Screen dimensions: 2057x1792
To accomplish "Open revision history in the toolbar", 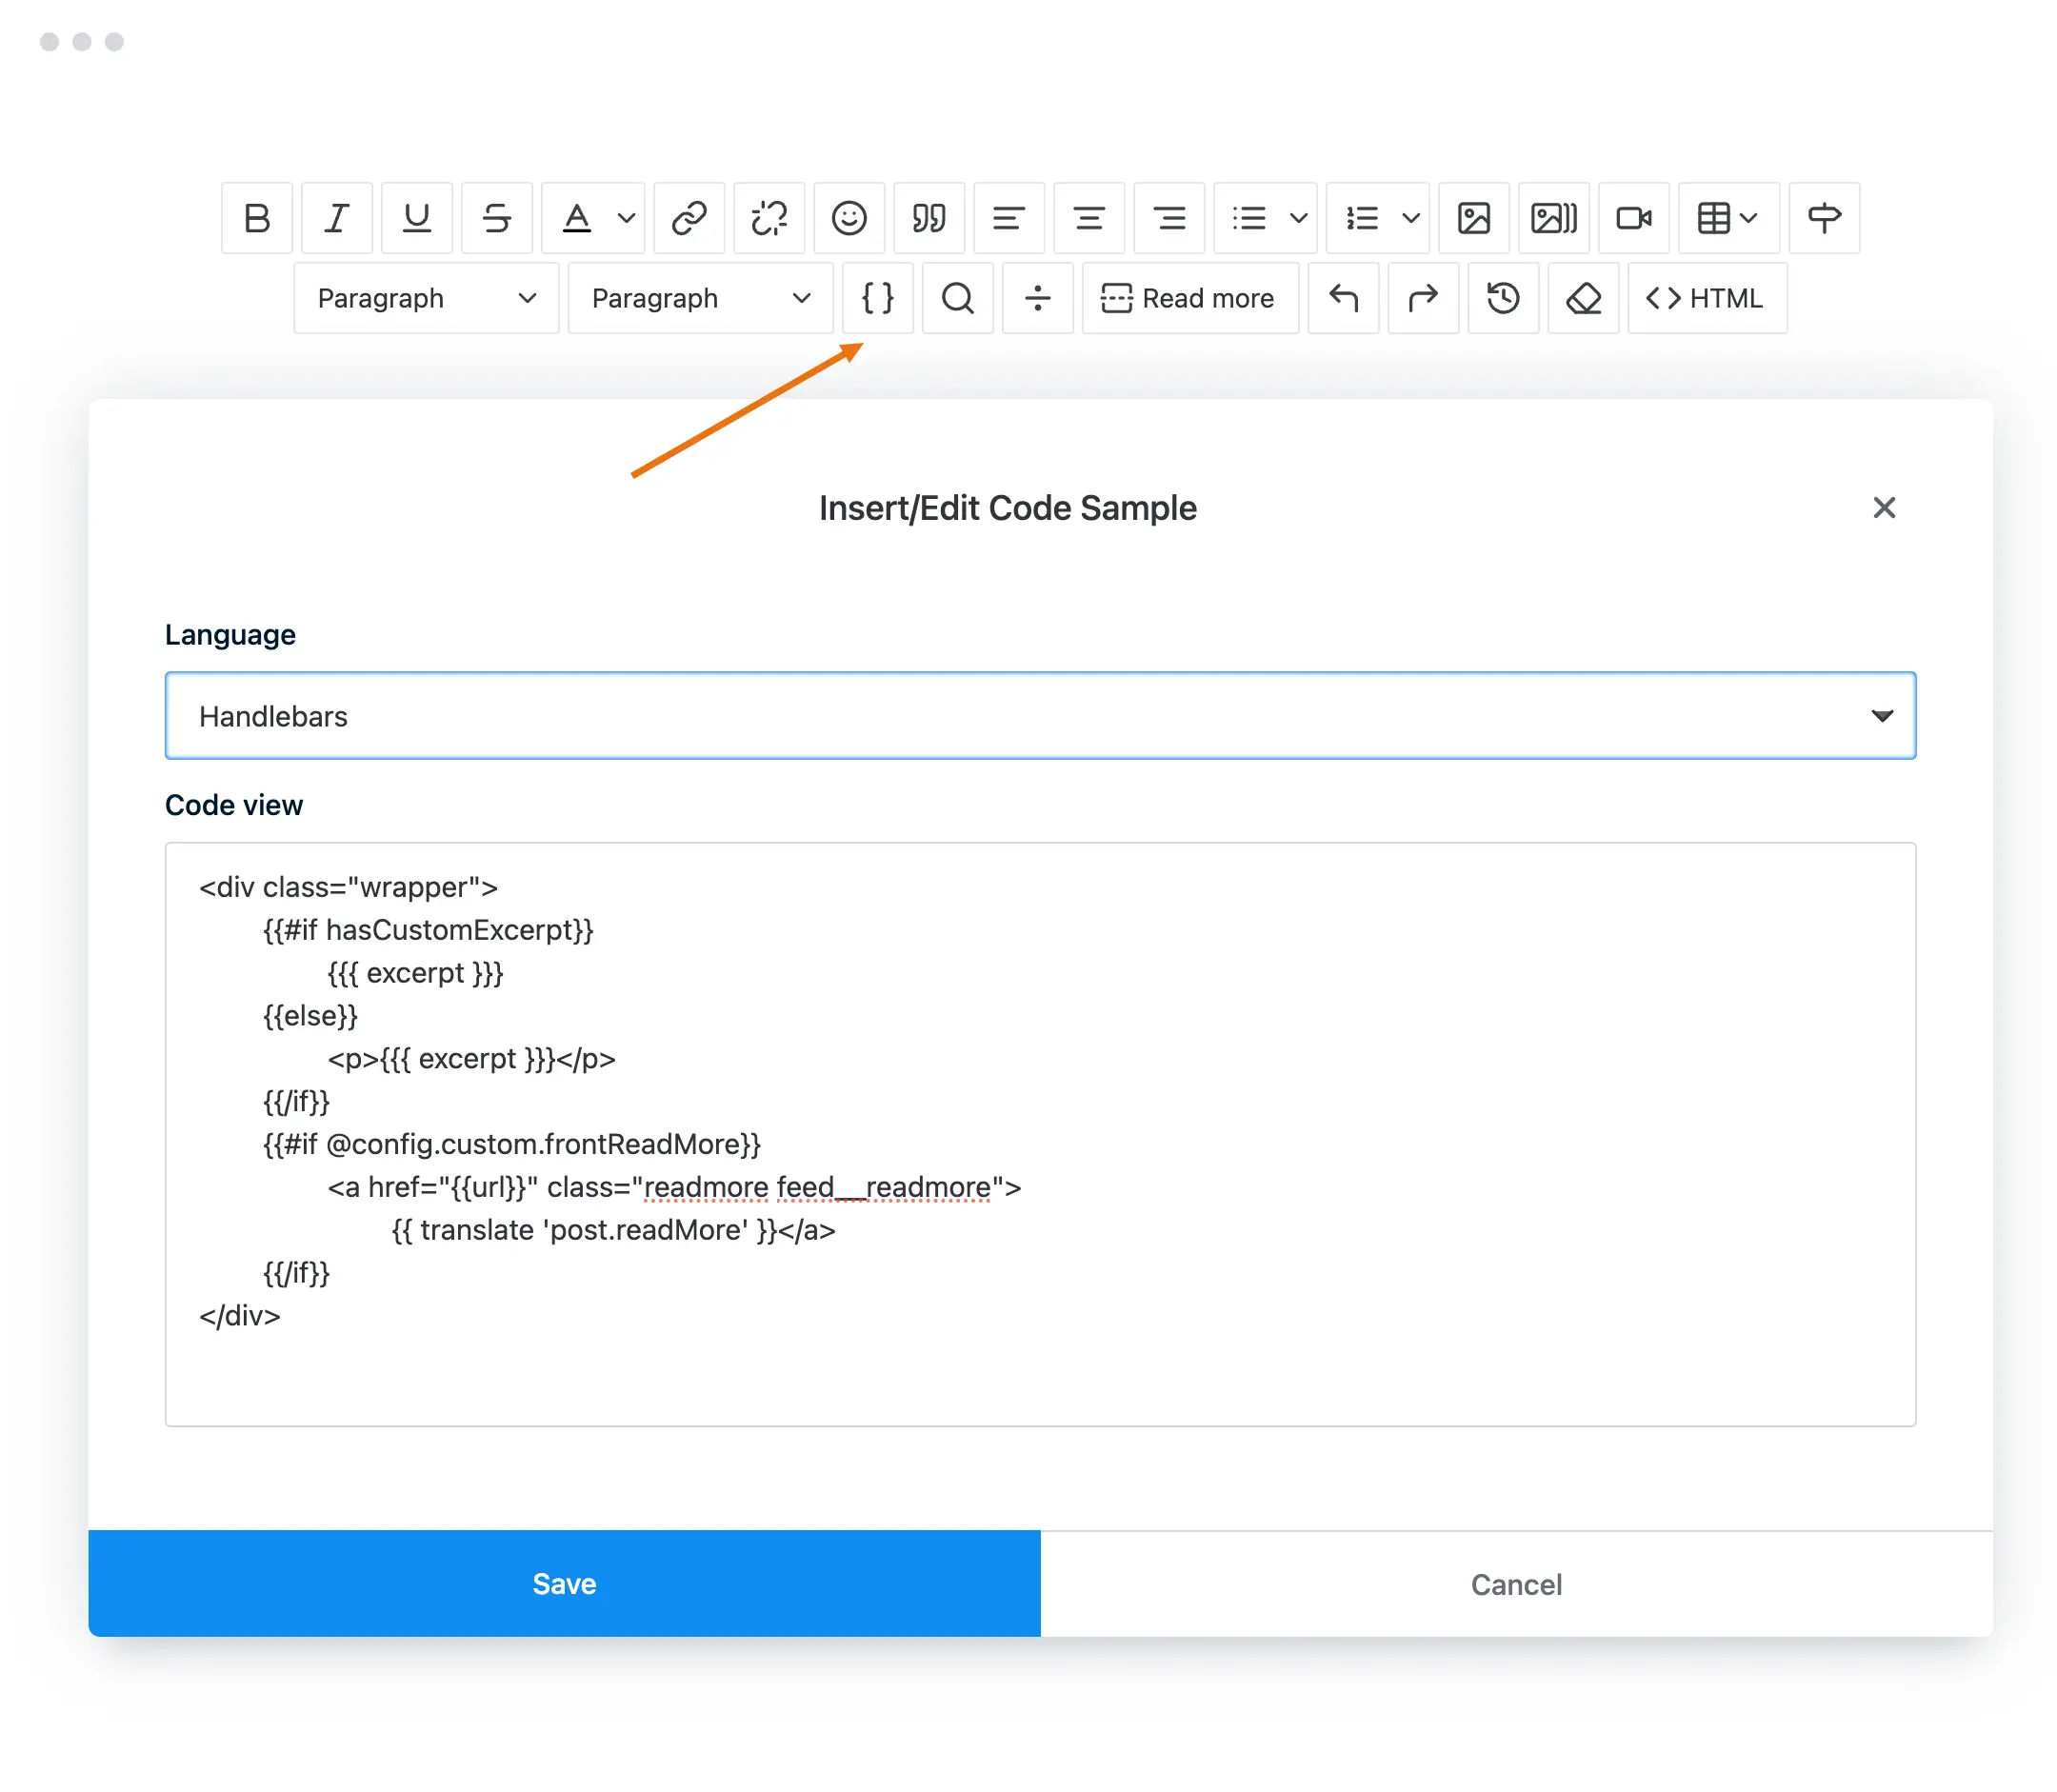I will coord(1503,298).
